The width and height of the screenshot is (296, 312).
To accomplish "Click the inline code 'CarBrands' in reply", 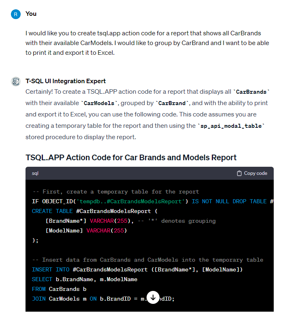I will point(251,92).
